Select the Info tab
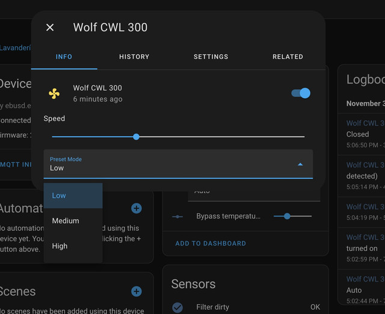 click(x=64, y=57)
